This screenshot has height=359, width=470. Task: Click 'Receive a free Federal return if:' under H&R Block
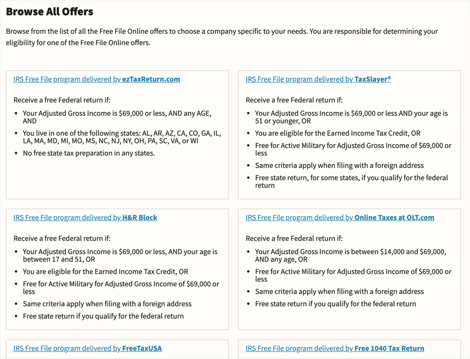point(62,239)
